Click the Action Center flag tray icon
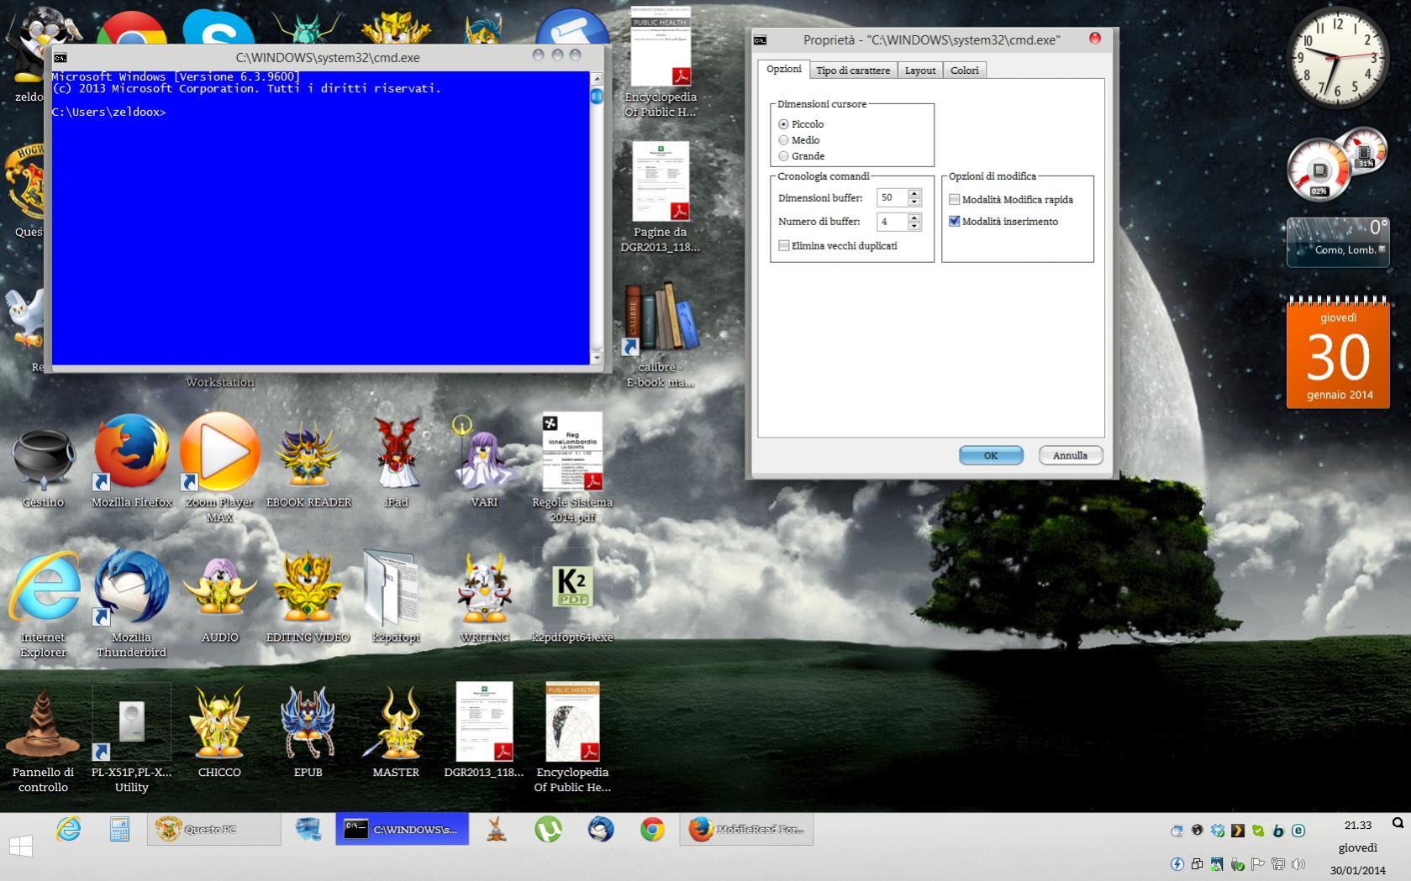Viewport: 1411px width, 881px height. (1258, 864)
